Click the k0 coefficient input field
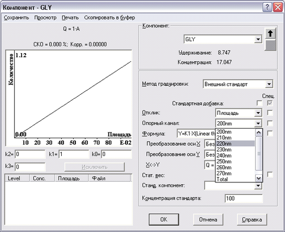The width and height of the screenshot is (285, 232). pos(117,154)
